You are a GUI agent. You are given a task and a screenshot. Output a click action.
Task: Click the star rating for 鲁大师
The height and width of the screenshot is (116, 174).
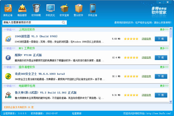[x=131, y=95]
